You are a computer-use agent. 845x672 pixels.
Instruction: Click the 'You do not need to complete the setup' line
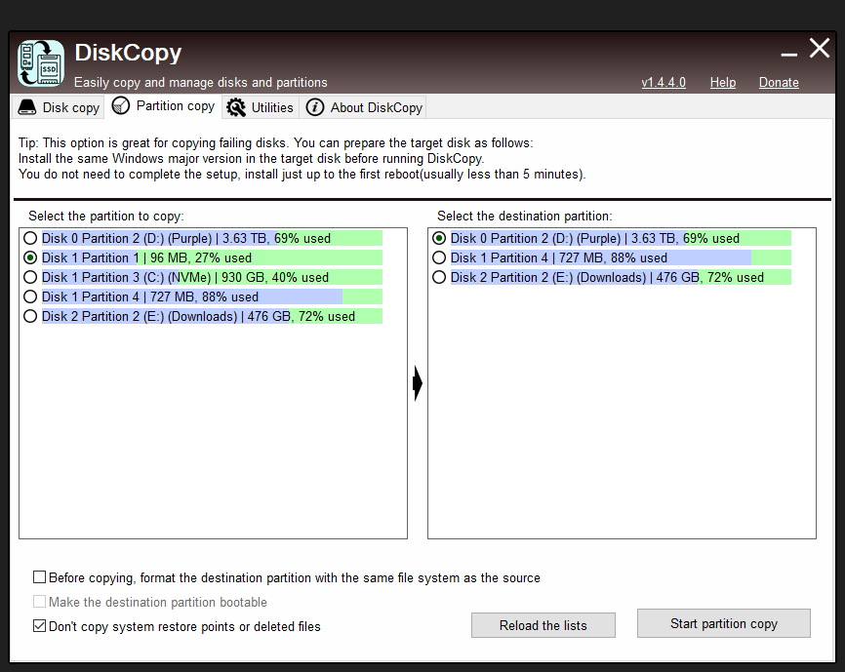tap(302, 174)
